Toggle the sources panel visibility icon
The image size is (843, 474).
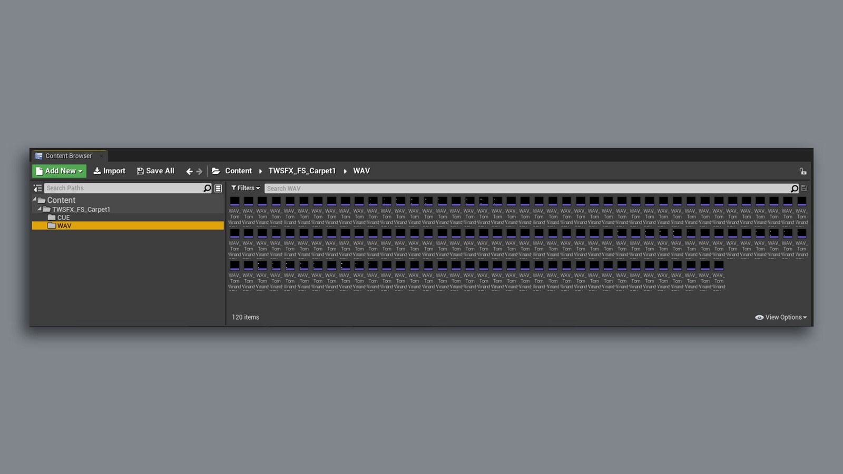click(37, 188)
